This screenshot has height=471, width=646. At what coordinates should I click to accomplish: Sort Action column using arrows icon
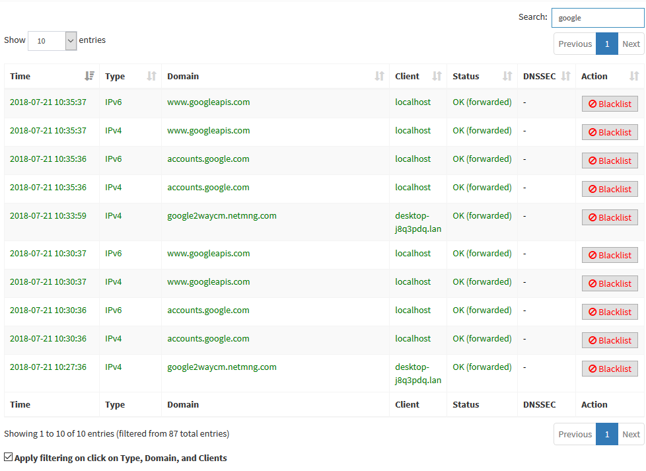click(x=634, y=76)
